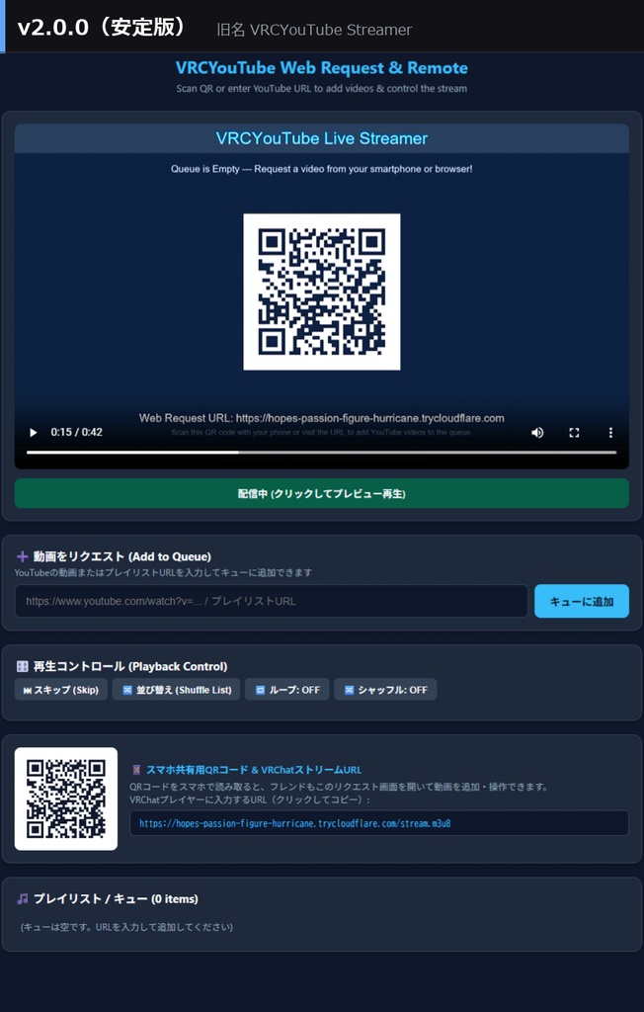The height and width of the screenshot is (1012, 644).
Task: Focus the YouTube URL input field
Action: click(271, 601)
